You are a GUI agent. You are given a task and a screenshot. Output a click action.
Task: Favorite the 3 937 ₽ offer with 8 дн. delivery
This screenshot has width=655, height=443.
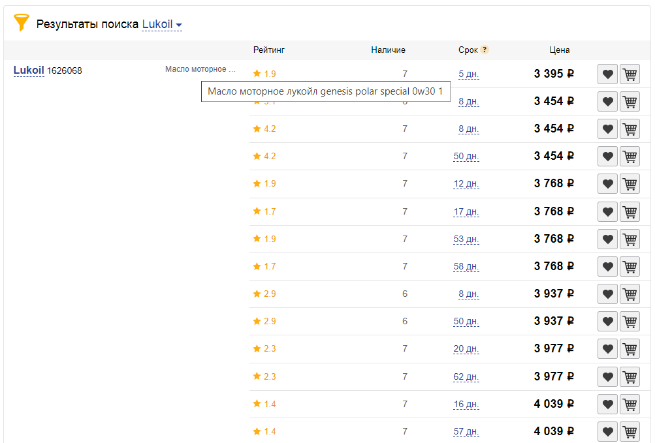[607, 294]
